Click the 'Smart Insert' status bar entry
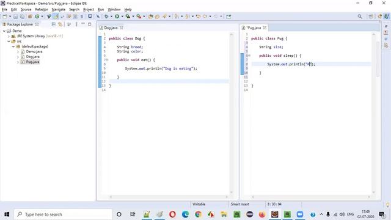The height and width of the screenshot is (220, 391). point(240,204)
